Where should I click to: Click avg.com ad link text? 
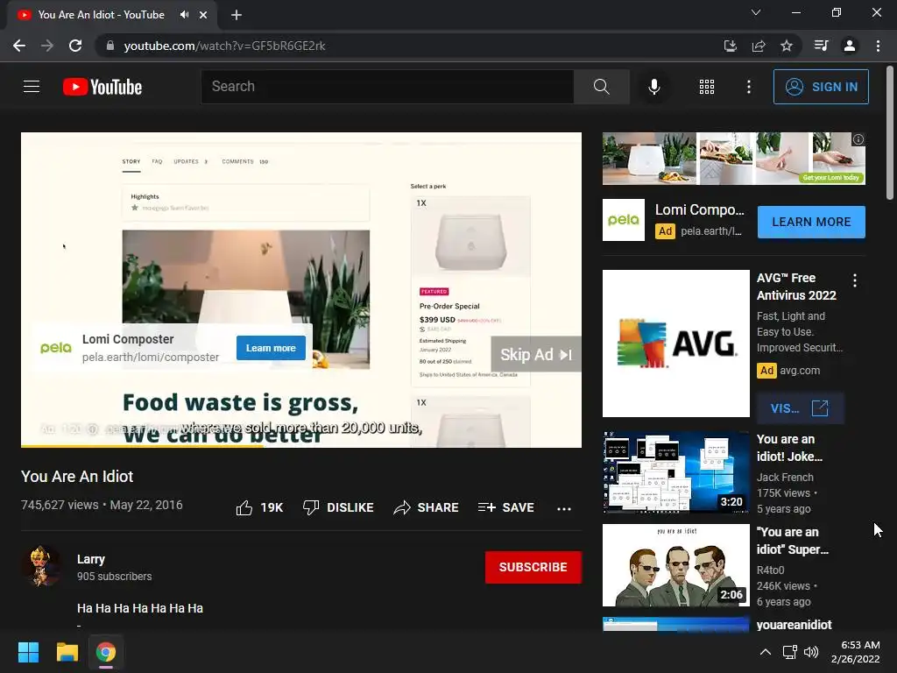coord(800,371)
